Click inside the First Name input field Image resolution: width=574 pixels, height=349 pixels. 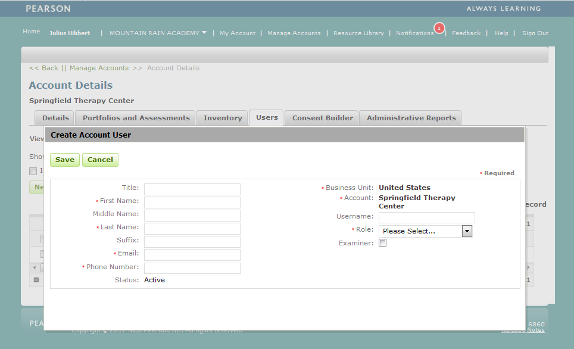[x=192, y=202]
